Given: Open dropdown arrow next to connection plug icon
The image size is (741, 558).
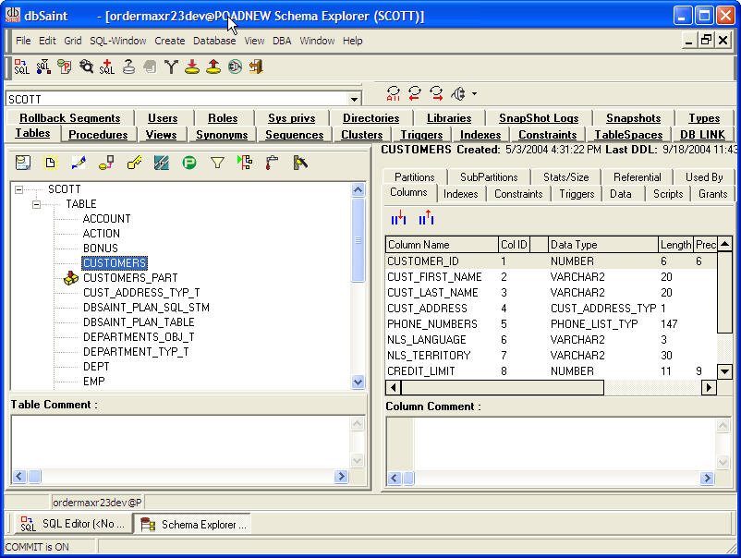Looking at the screenshot, I should pos(474,93).
